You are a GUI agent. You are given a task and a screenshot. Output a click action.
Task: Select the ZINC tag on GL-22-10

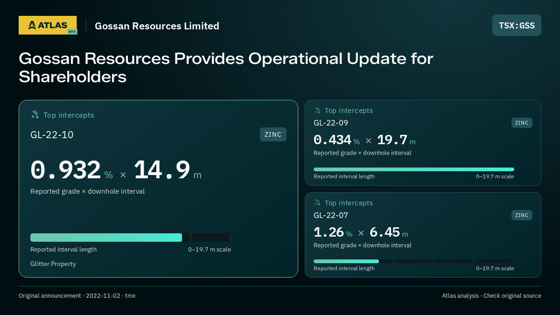[x=273, y=134]
